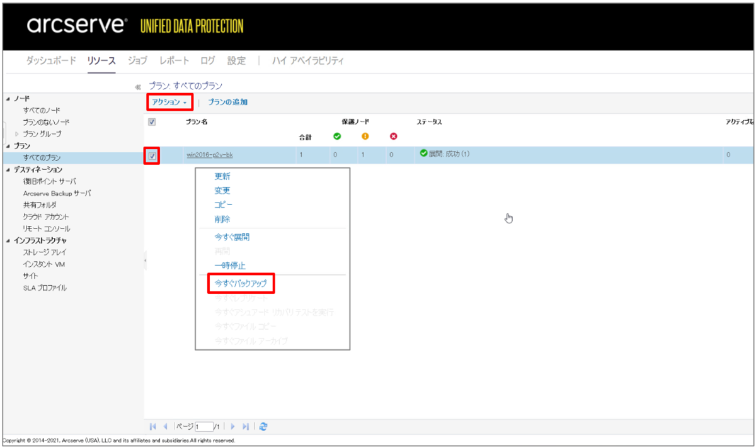Click the 展開: 成功 (1) status text
This screenshot has height=448, width=756.
[x=449, y=154]
